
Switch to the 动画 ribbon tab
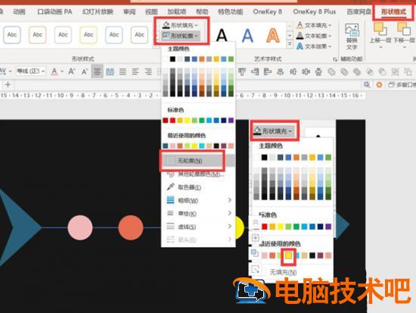pyautogui.click(x=19, y=11)
